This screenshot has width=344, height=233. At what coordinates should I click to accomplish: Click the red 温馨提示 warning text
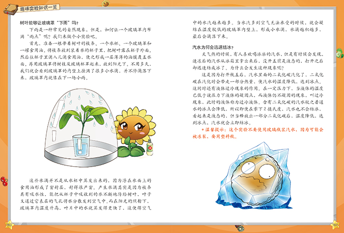pyautogui.click(x=258, y=133)
